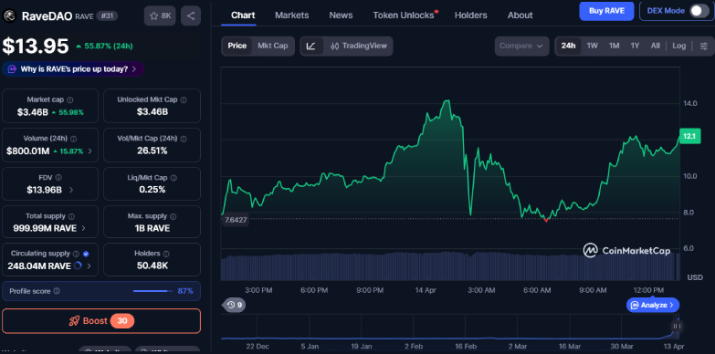Screen dimensions: 715x354
Task: Click the Holders info icon
Action: [x=166, y=254]
